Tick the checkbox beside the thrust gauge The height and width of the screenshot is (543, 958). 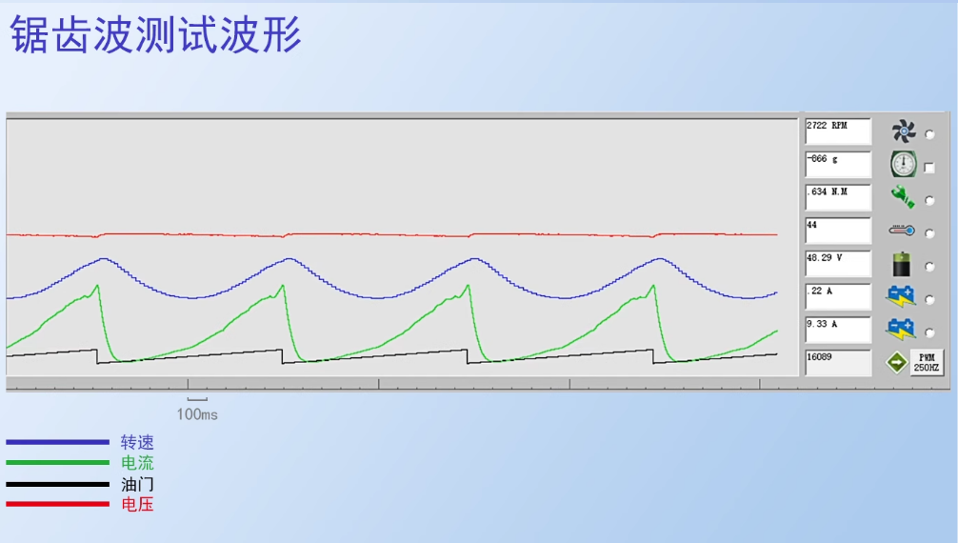pos(929,168)
